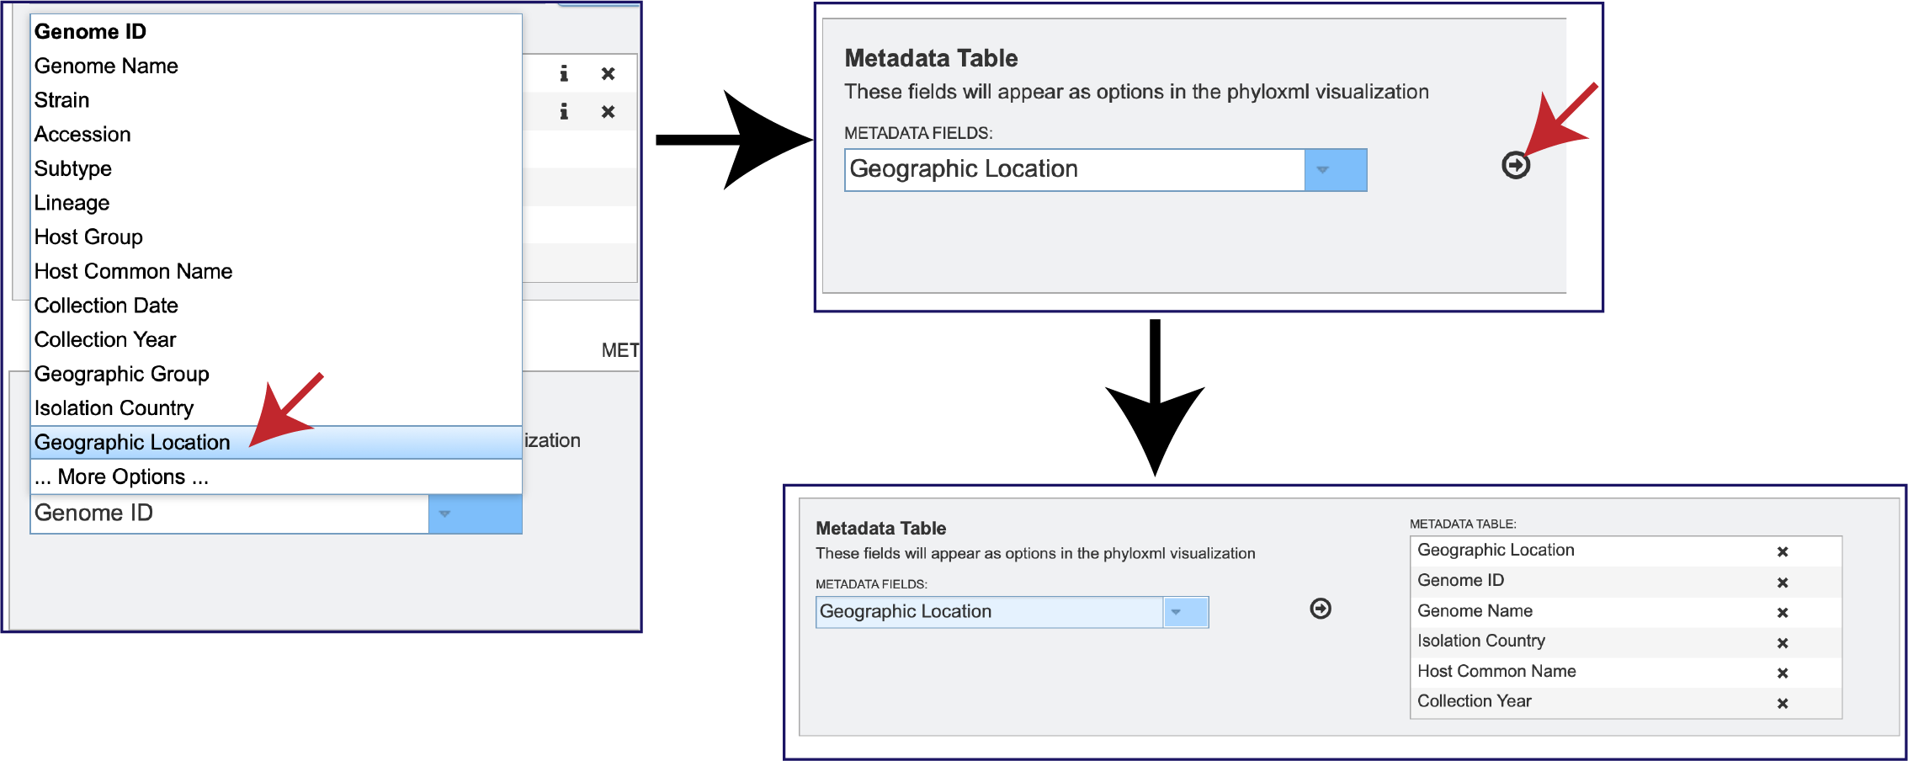Remove Collection Year from the metadata table
Viewport: 1908px width, 761px height.
click(x=1783, y=703)
